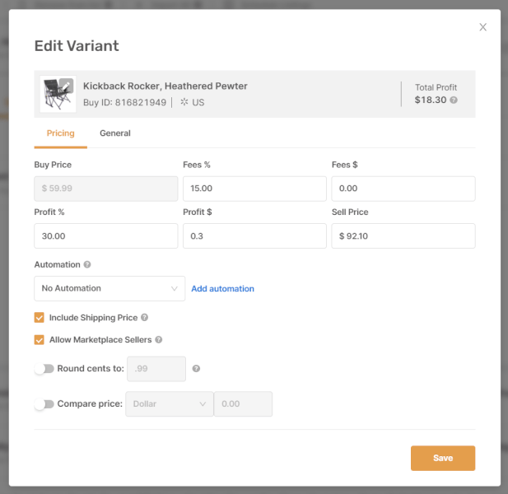
Task: Switch to the General tab
Action: pos(115,133)
